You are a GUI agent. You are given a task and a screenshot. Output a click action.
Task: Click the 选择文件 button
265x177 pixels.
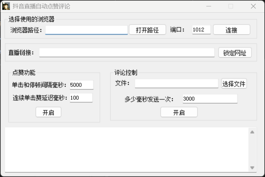tap(234, 84)
